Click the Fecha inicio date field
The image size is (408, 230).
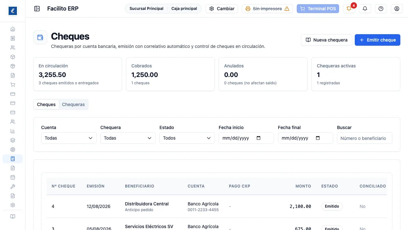246,138
